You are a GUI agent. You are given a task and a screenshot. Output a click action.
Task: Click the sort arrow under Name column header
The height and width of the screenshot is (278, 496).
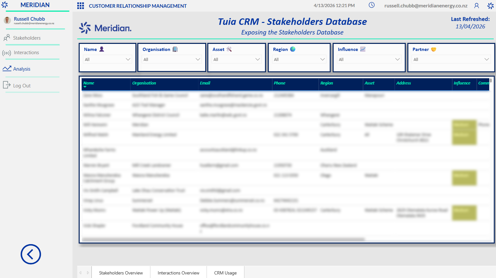(x=85, y=87)
